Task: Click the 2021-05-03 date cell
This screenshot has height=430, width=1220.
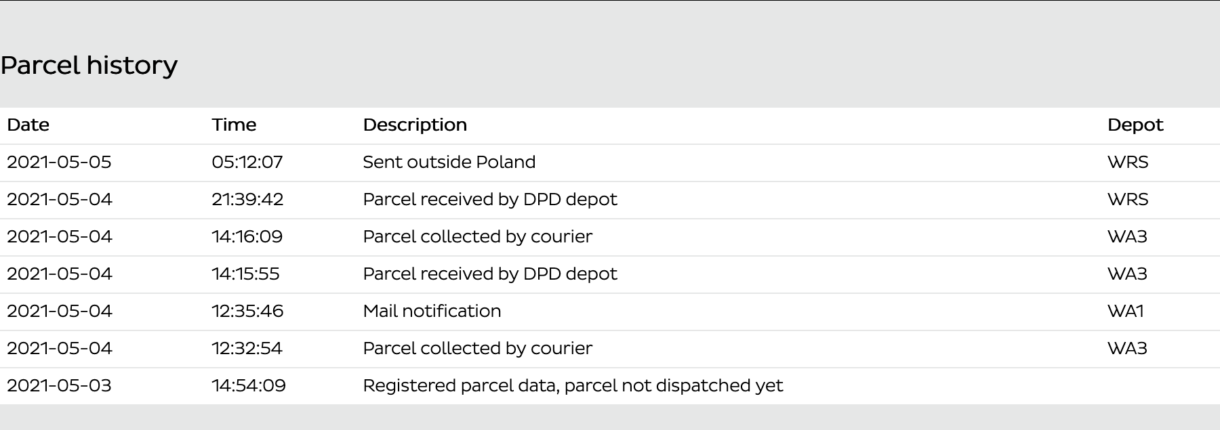Action: coord(59,385)
